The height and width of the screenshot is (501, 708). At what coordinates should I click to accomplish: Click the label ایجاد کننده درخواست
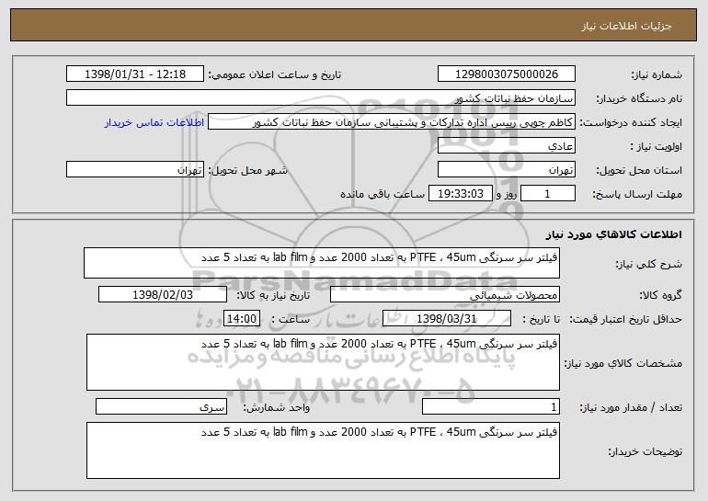click(631, 123)
